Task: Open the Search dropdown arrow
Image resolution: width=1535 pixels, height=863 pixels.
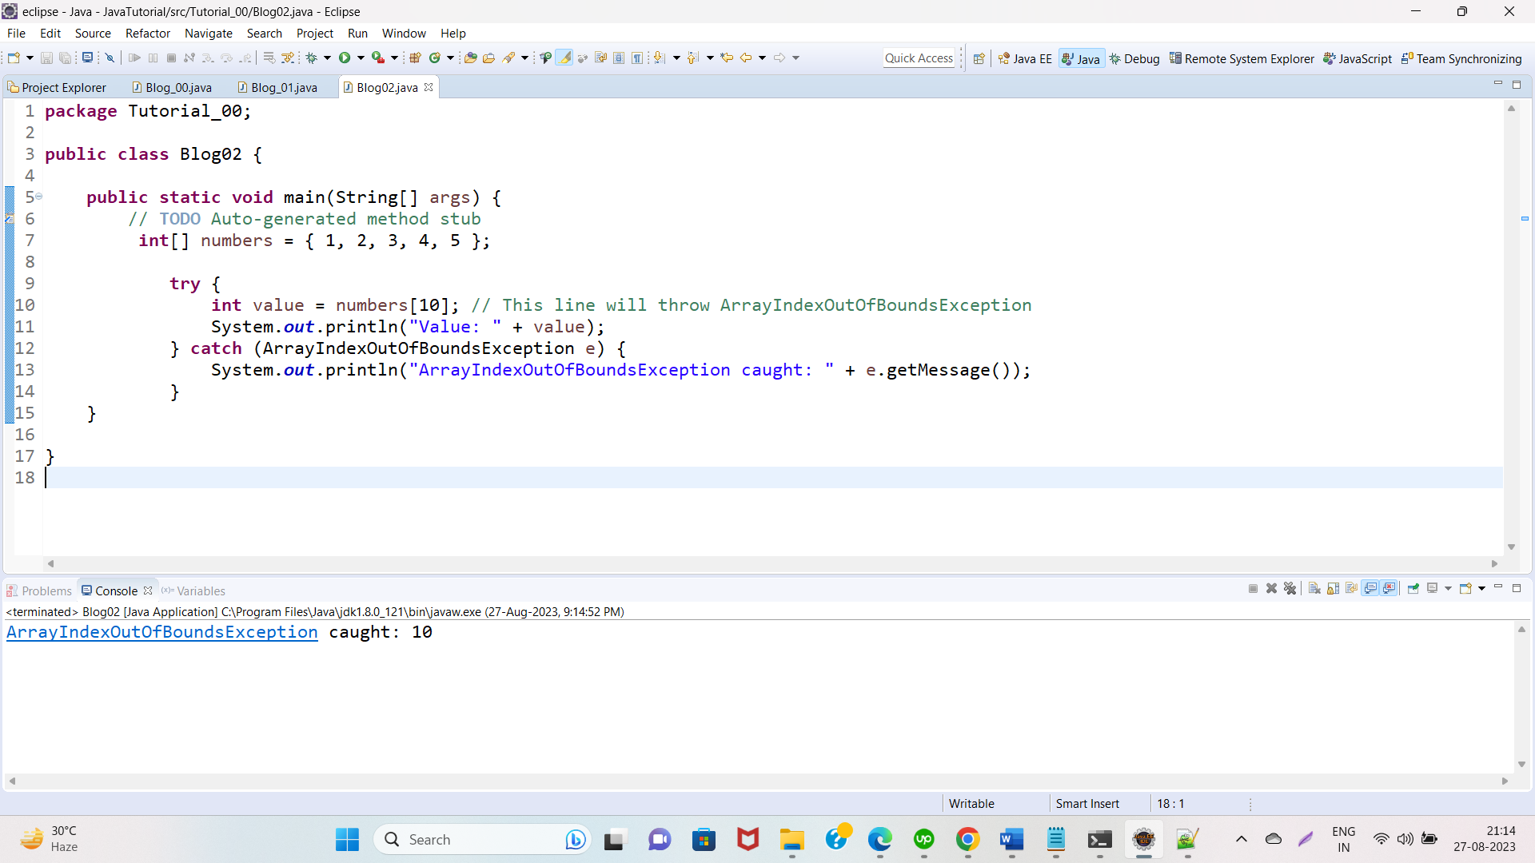Action: [524, 58]
